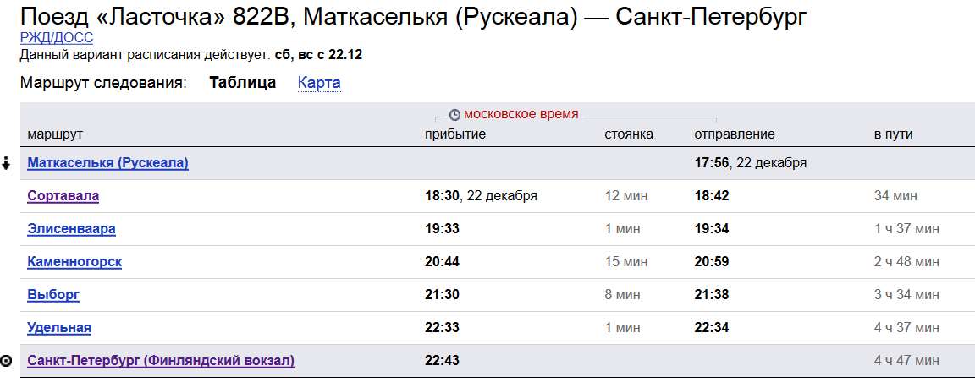This screenshot has width=975, height=382.
Task: Click the clock icon beside московское время
Action: pyautogui.click(x=454, y=115)
